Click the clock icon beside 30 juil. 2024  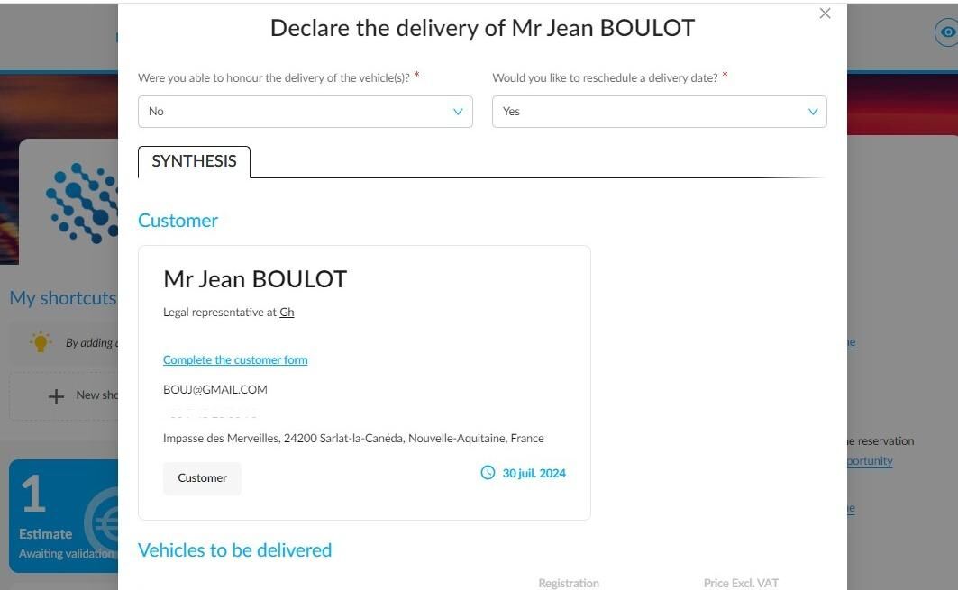[488, 473]
